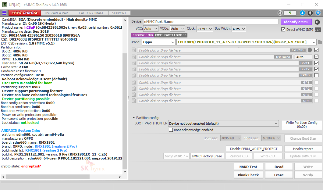Open the Clock frequency dropdown

click(204, 29)
